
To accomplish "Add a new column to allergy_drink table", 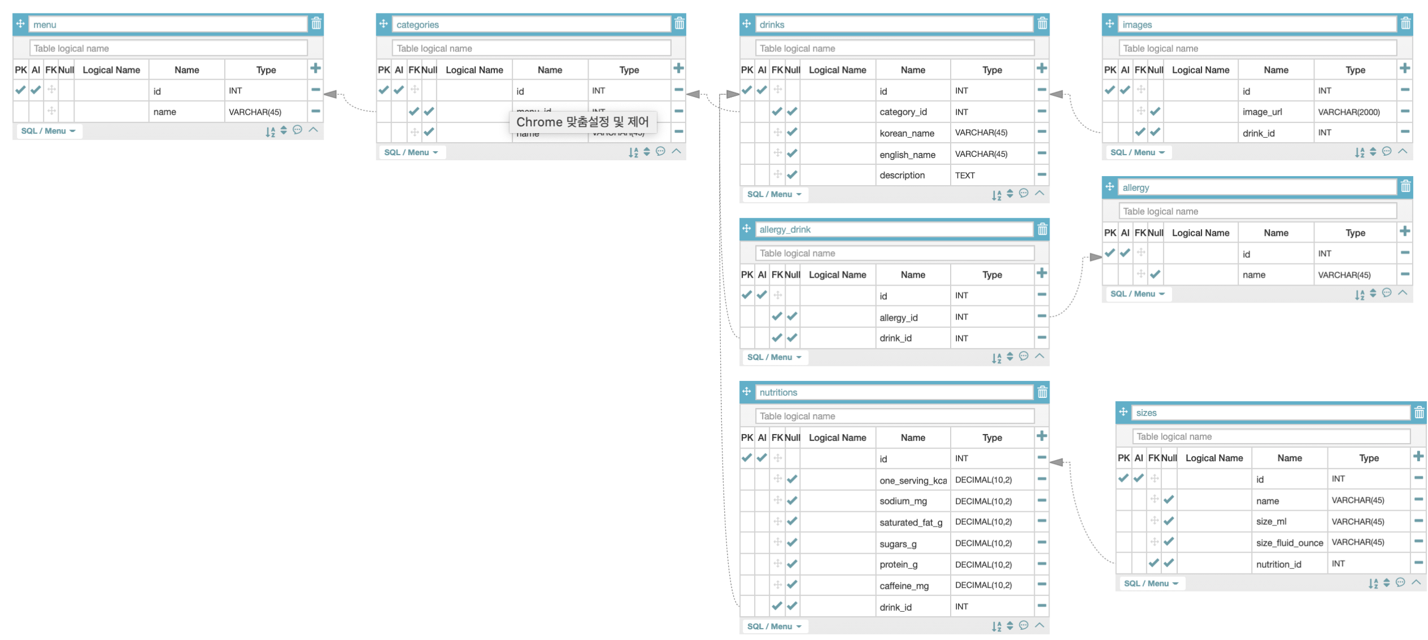I will (x=1042, y=274).
